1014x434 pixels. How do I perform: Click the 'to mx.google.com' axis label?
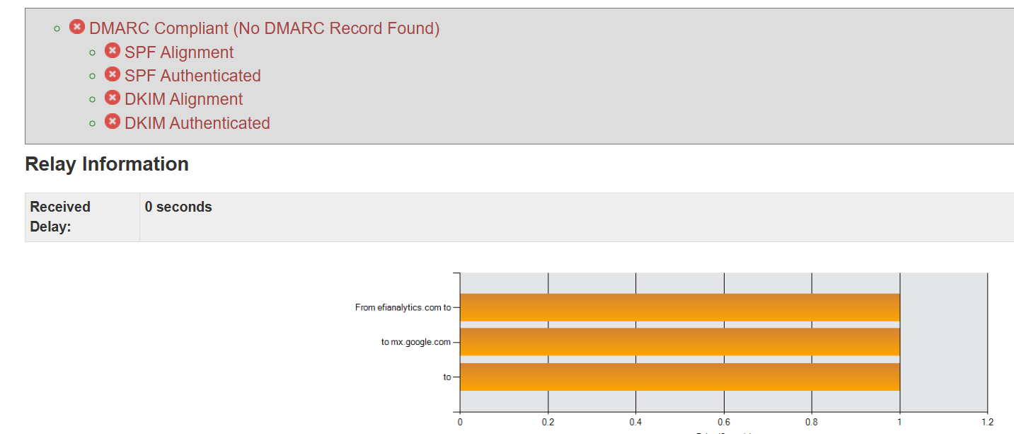pyautogui.click(x=416, y=342)
